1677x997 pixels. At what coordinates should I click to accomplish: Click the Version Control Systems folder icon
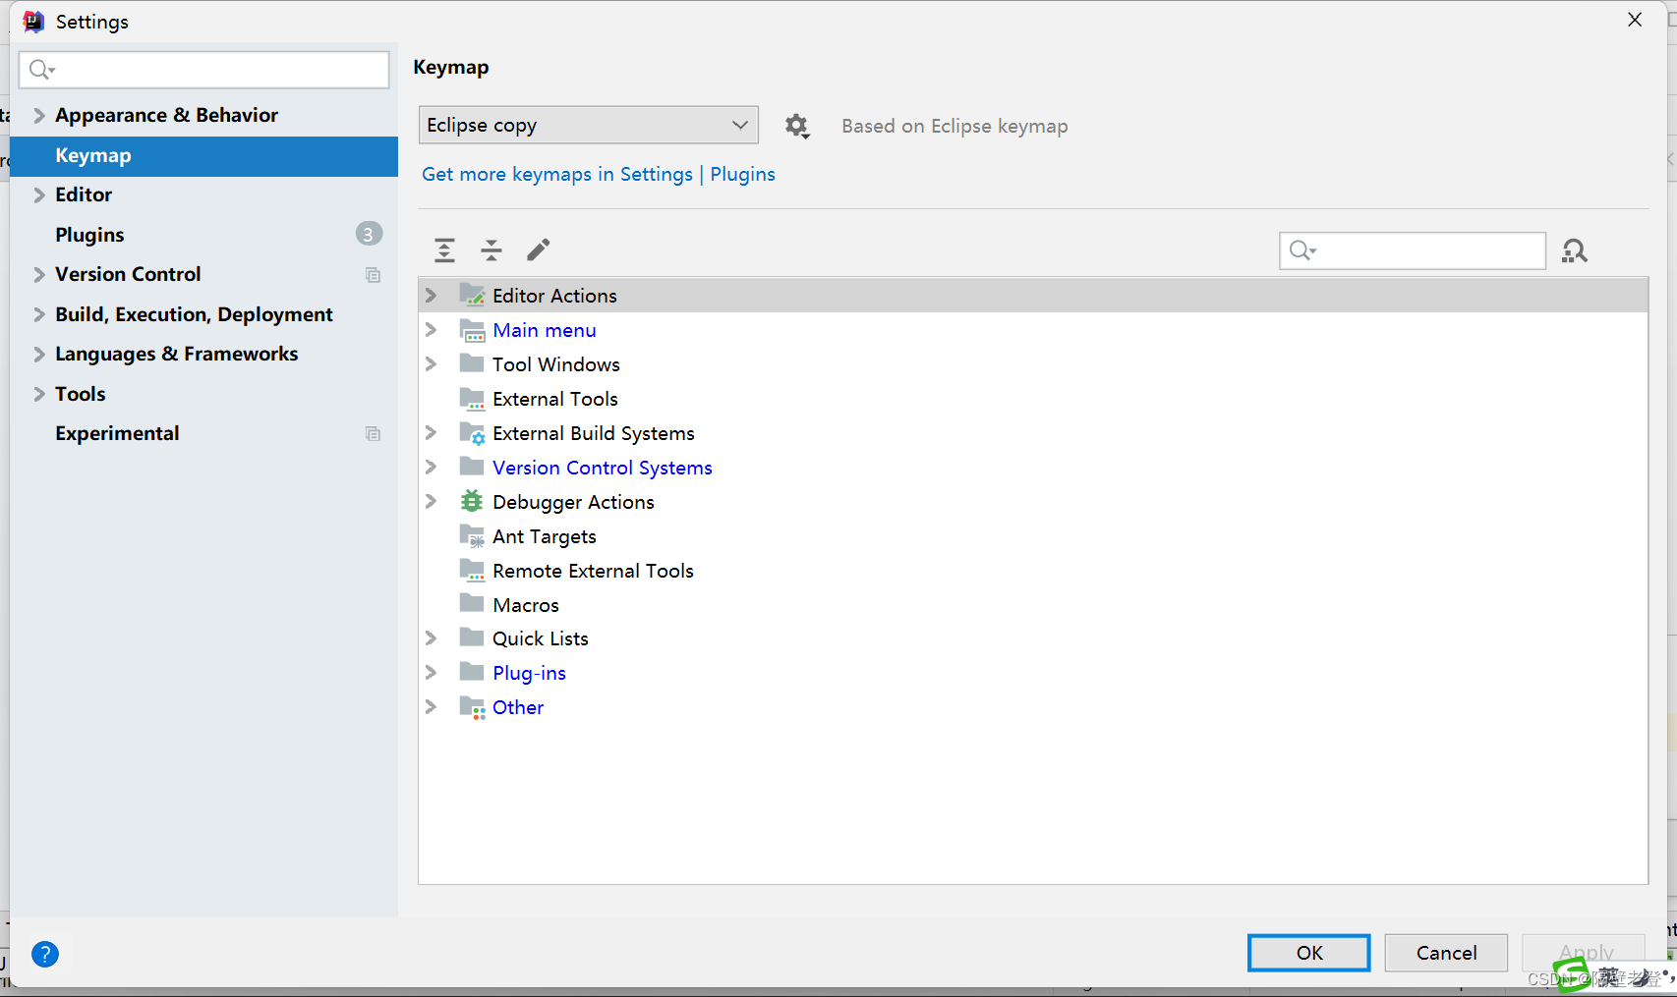point(473,467)
